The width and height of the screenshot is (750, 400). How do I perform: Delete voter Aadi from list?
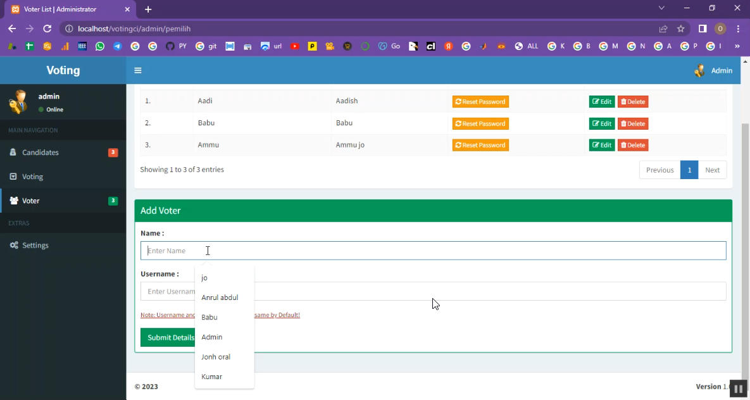[632, 102]
